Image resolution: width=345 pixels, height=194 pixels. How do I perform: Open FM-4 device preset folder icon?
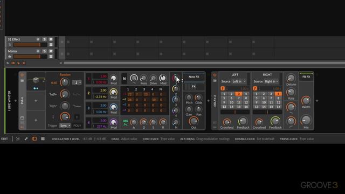point(22,81)
